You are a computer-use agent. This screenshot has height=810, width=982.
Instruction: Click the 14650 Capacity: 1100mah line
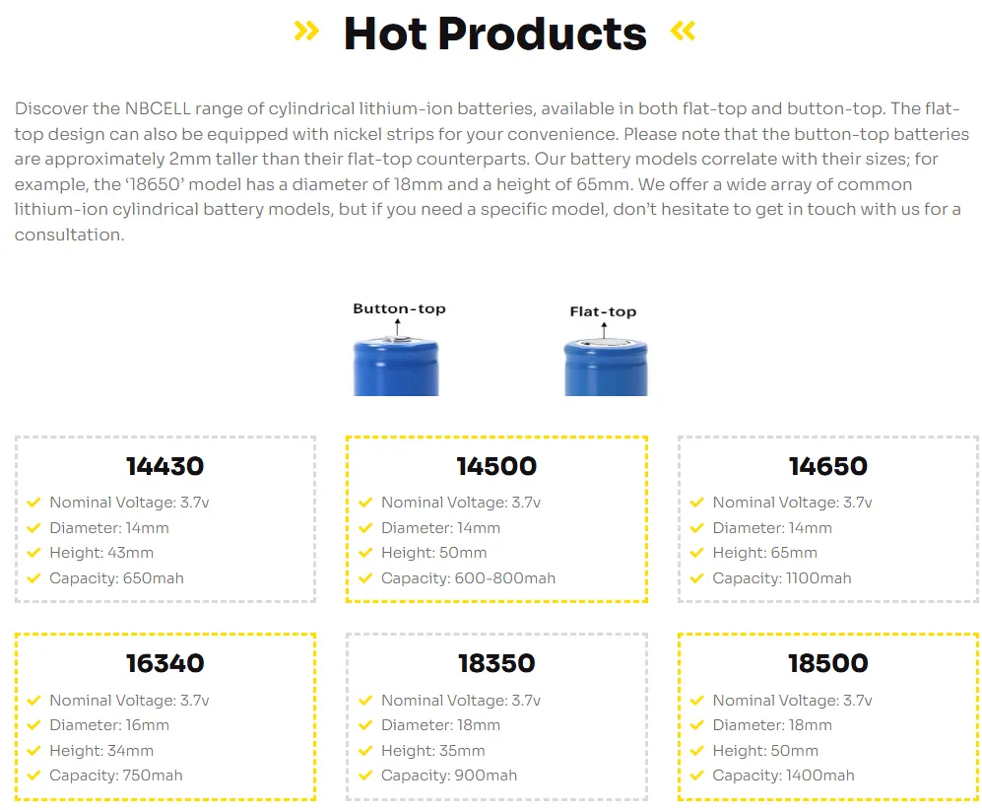782,578
